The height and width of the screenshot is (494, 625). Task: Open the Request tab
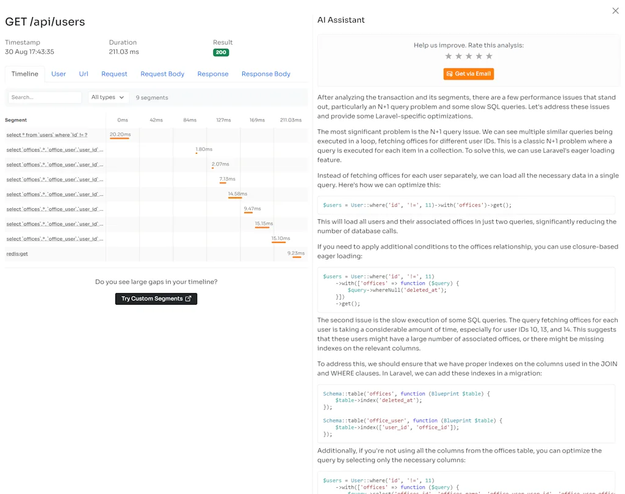pos(114,73)
